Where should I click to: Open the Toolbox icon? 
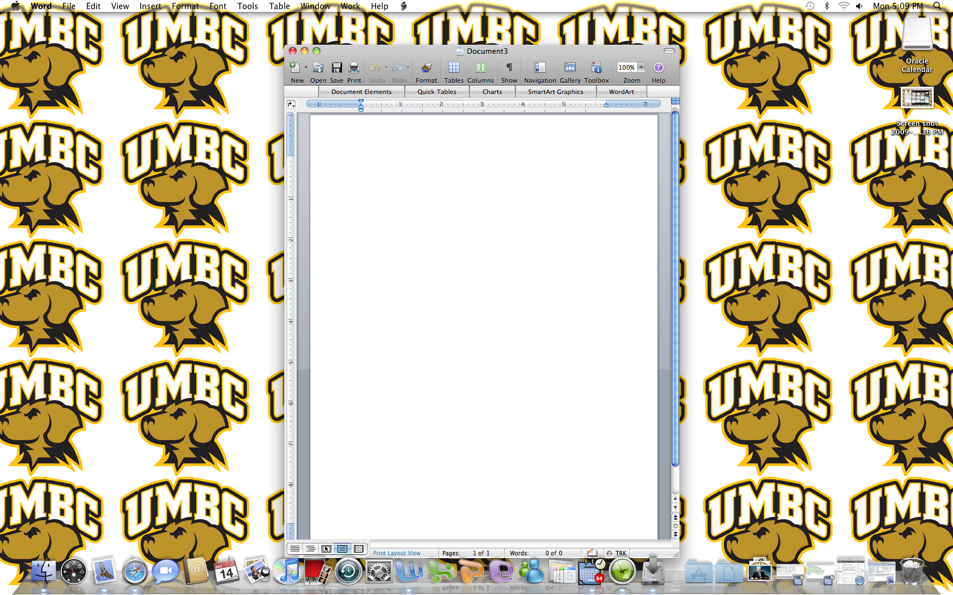click(x=596, y=68)
